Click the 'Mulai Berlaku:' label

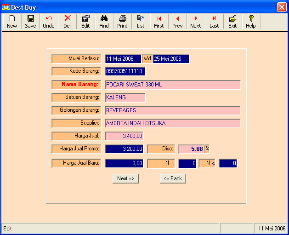[x=76, y=59]
